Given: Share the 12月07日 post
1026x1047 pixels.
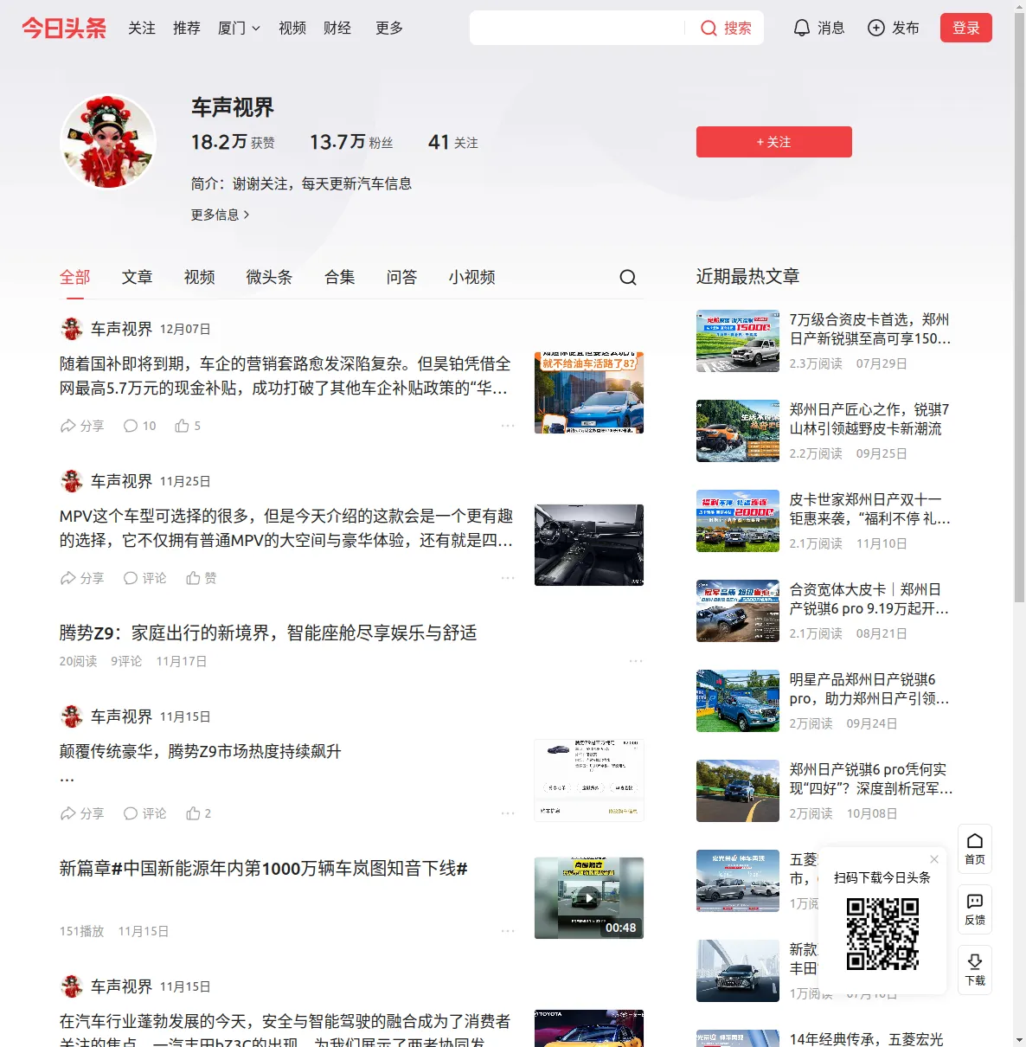Looking at the screenshot, I should 81,426.
